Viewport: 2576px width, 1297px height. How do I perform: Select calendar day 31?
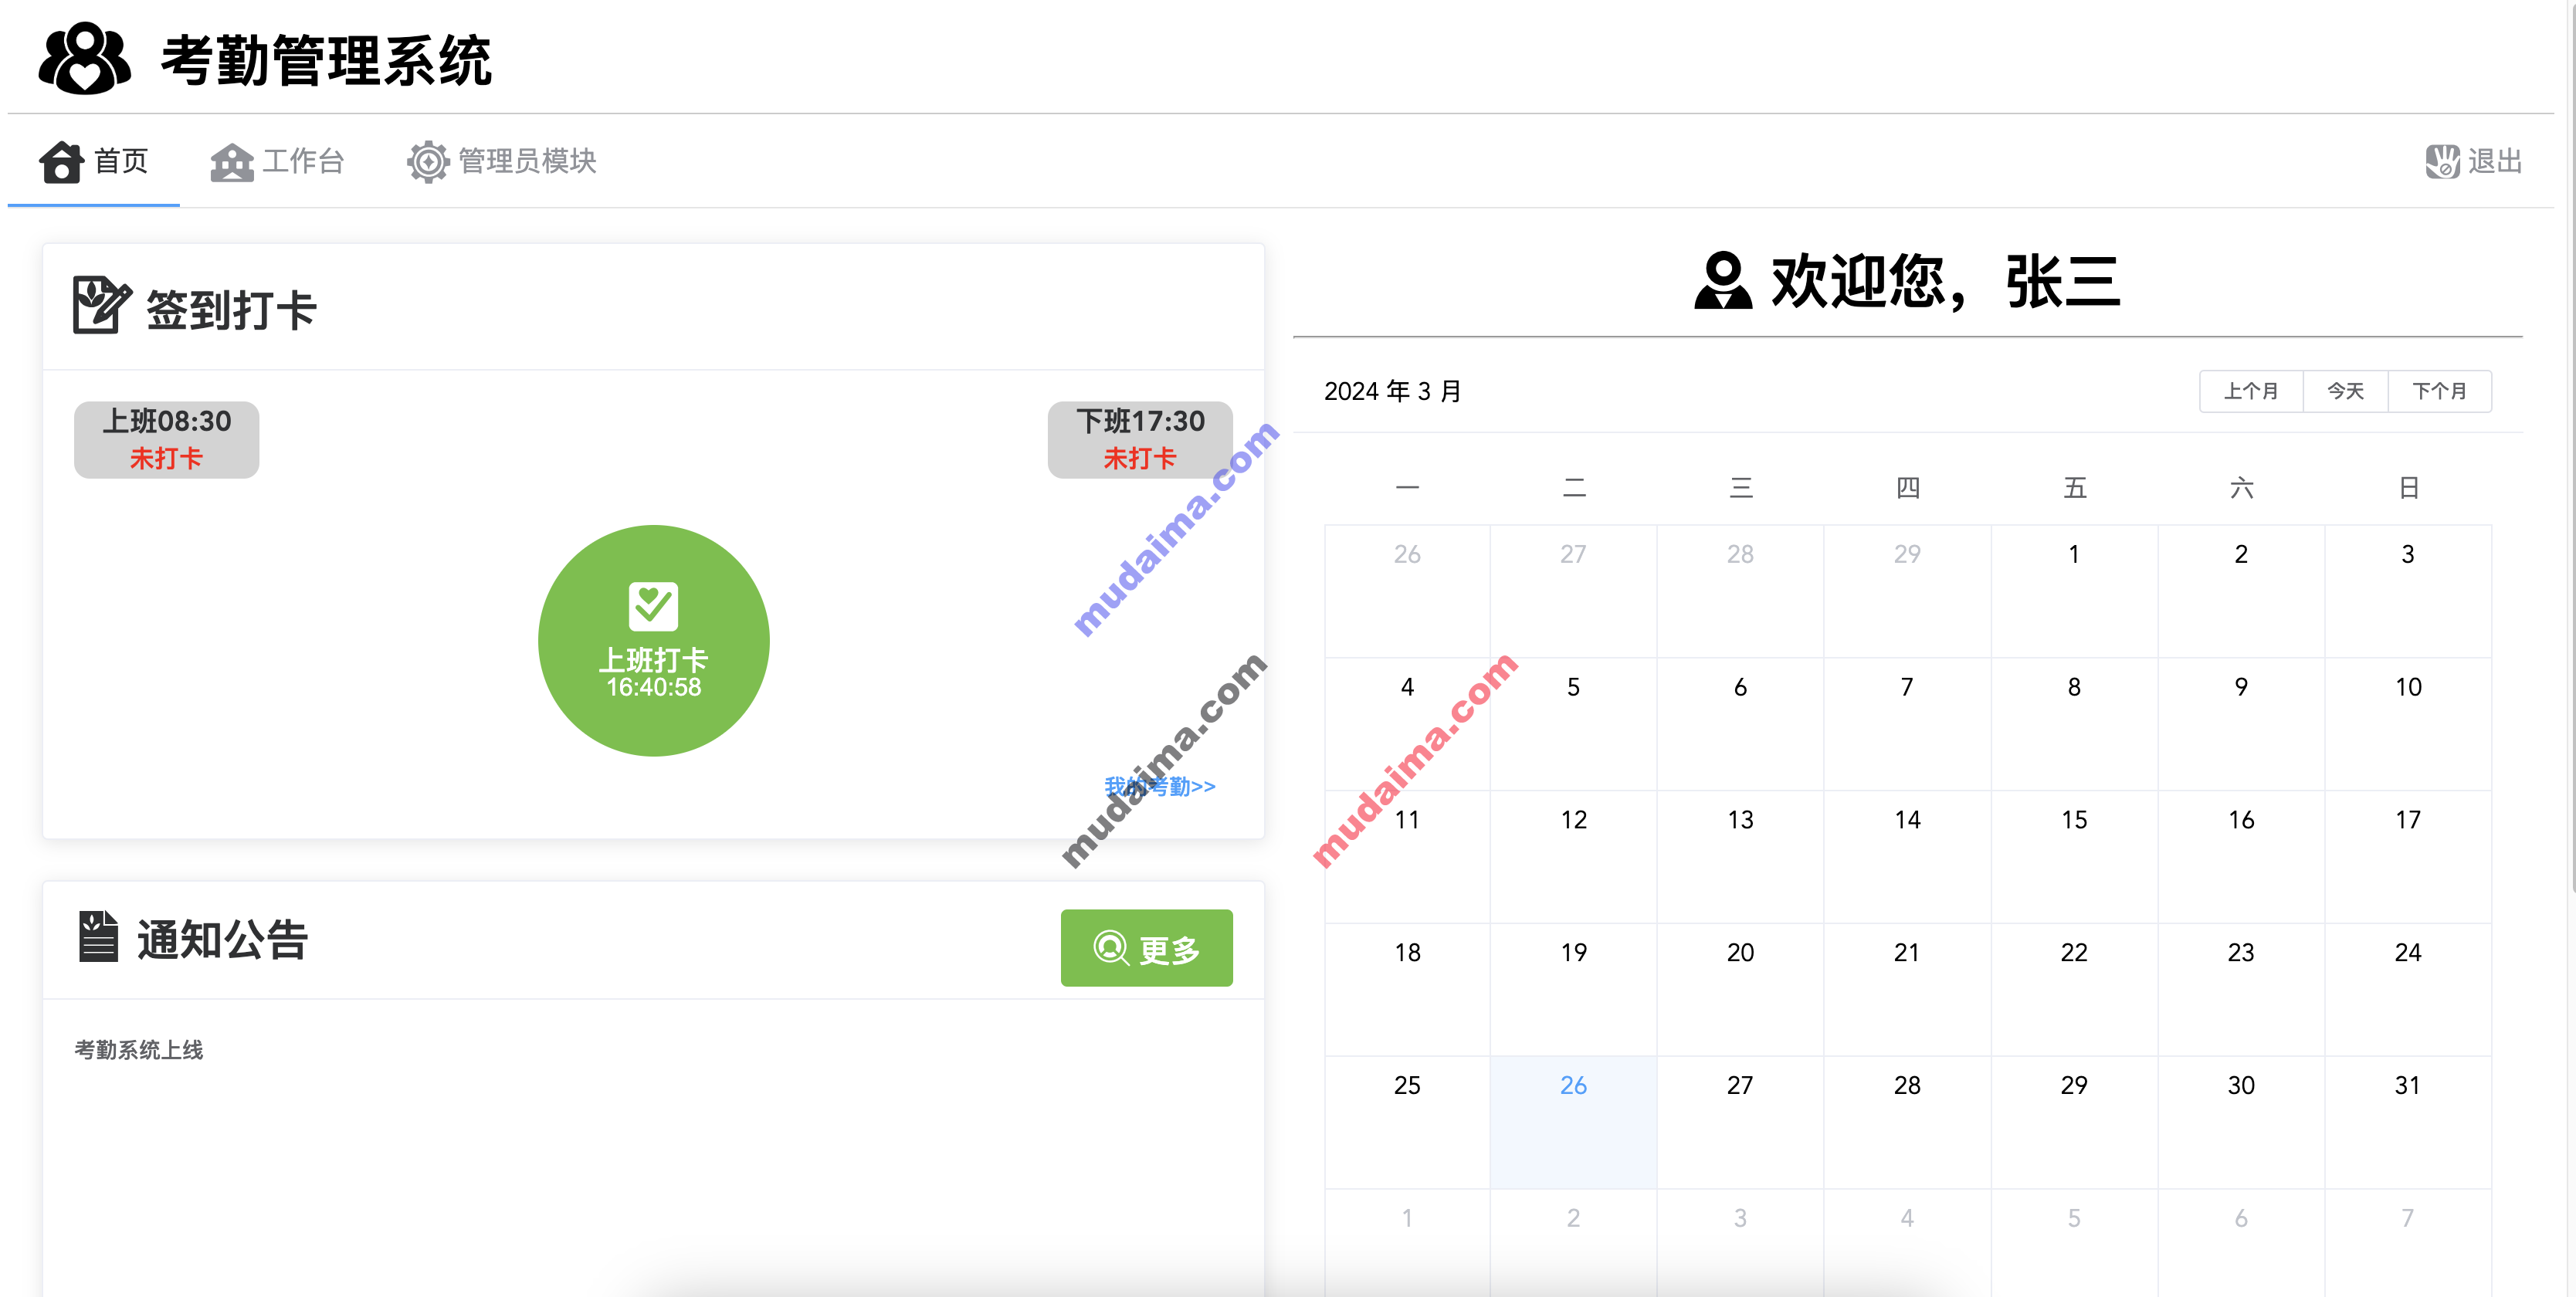2409,1122
